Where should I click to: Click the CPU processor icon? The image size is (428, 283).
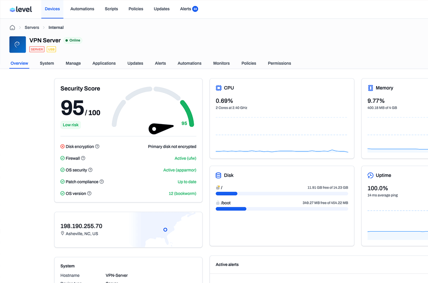[218, 88]
